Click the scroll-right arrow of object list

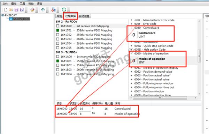tap(195, 98)
